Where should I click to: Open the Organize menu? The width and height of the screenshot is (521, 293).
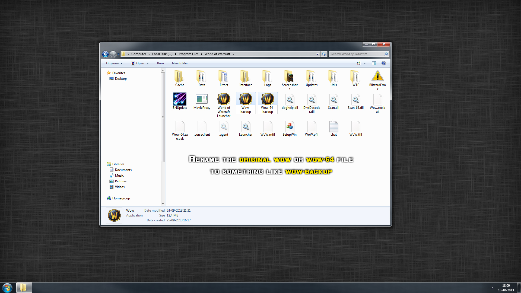[x=114, y=63]
